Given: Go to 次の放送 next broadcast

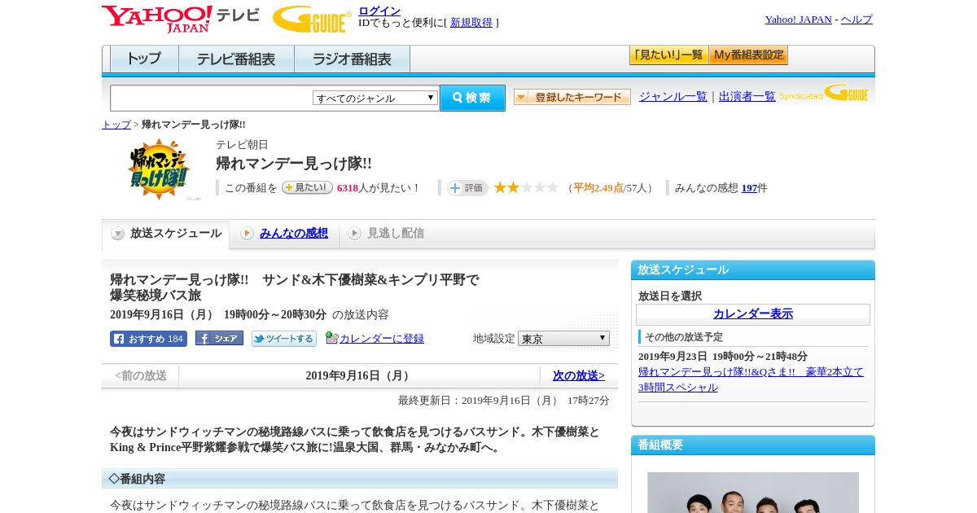Looking at the screenshot, I should [579, 375].
